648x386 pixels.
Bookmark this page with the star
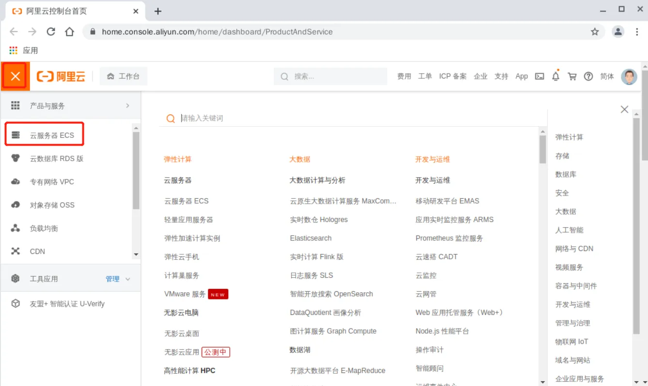[x=595, y=31]
